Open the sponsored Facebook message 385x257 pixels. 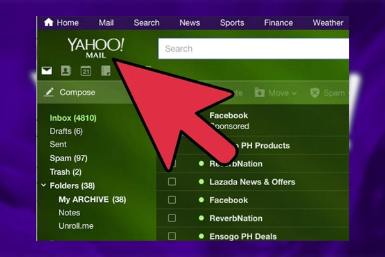(253, 121)
